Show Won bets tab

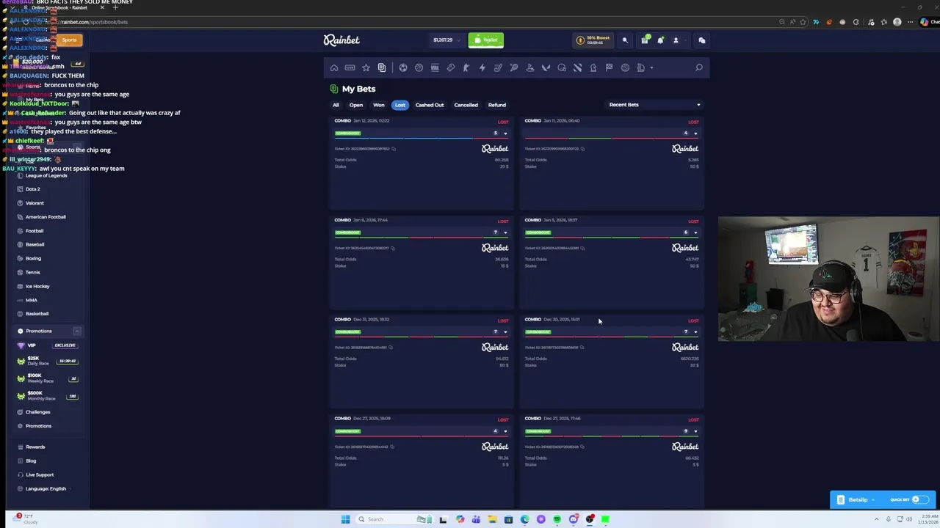pos(379,105)
